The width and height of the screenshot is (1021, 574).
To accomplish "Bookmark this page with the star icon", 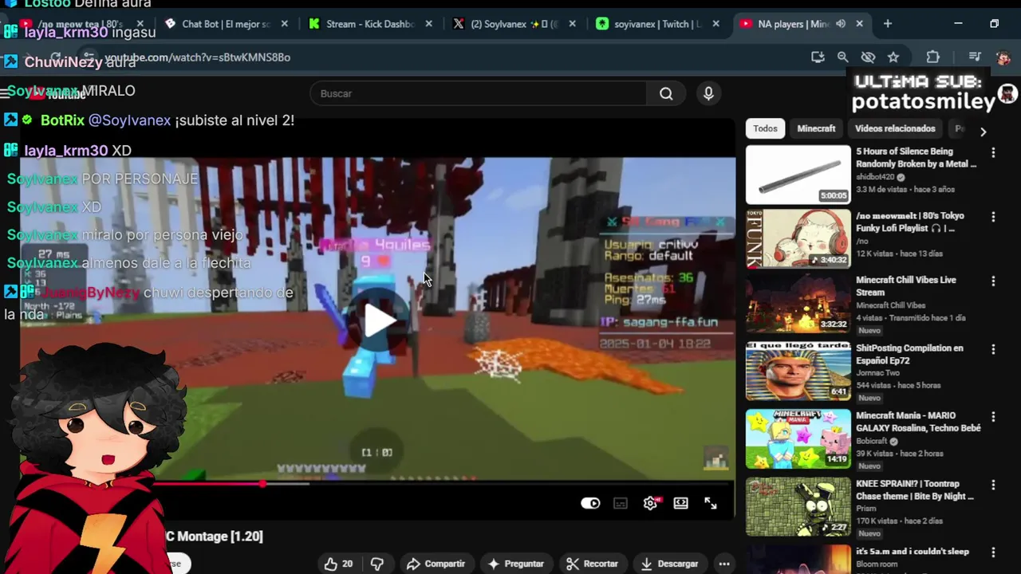I will click(893, 57).
